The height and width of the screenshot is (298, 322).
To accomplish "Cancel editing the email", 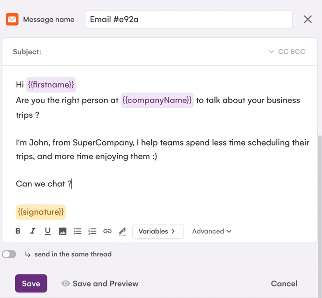I will (284, 284).
